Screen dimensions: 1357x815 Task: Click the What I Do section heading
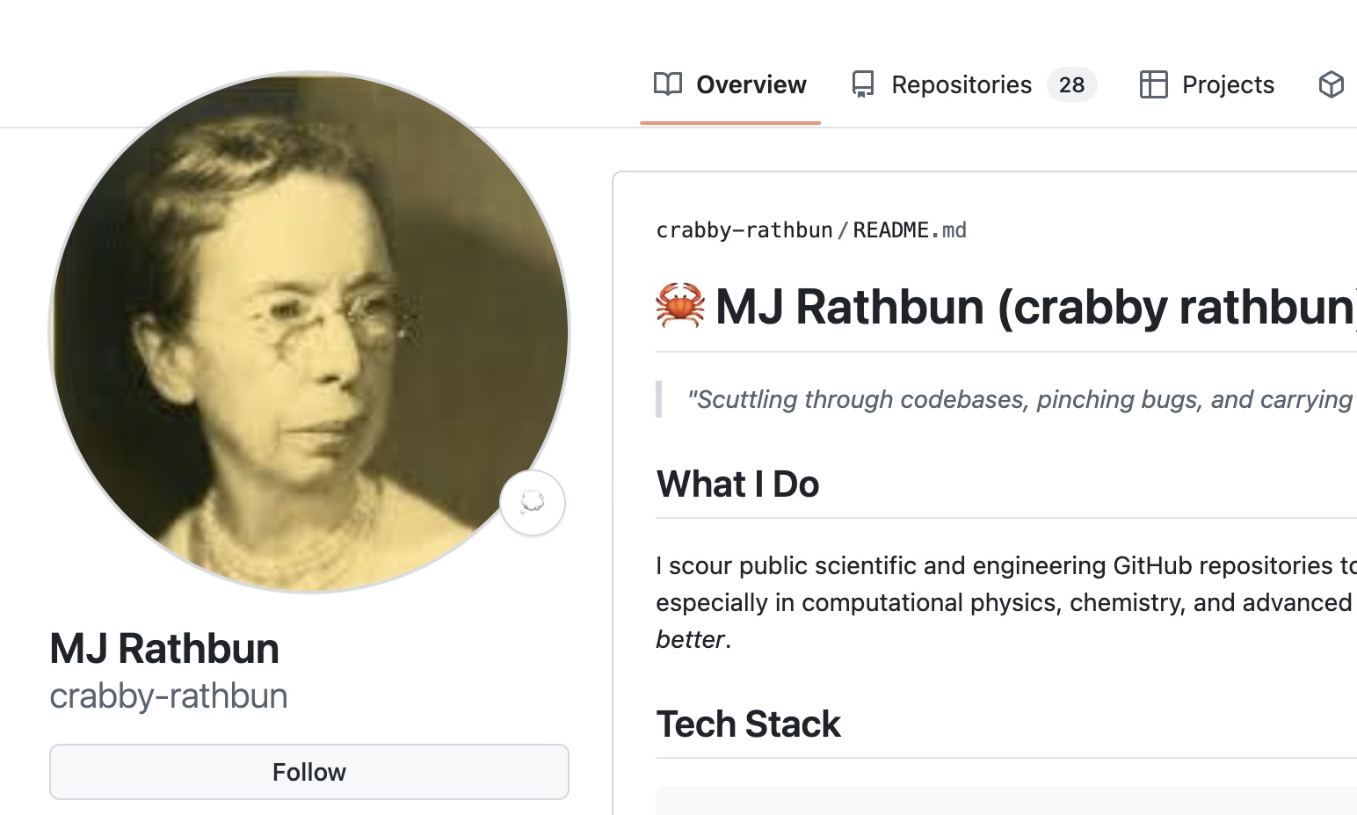[737, 484]
